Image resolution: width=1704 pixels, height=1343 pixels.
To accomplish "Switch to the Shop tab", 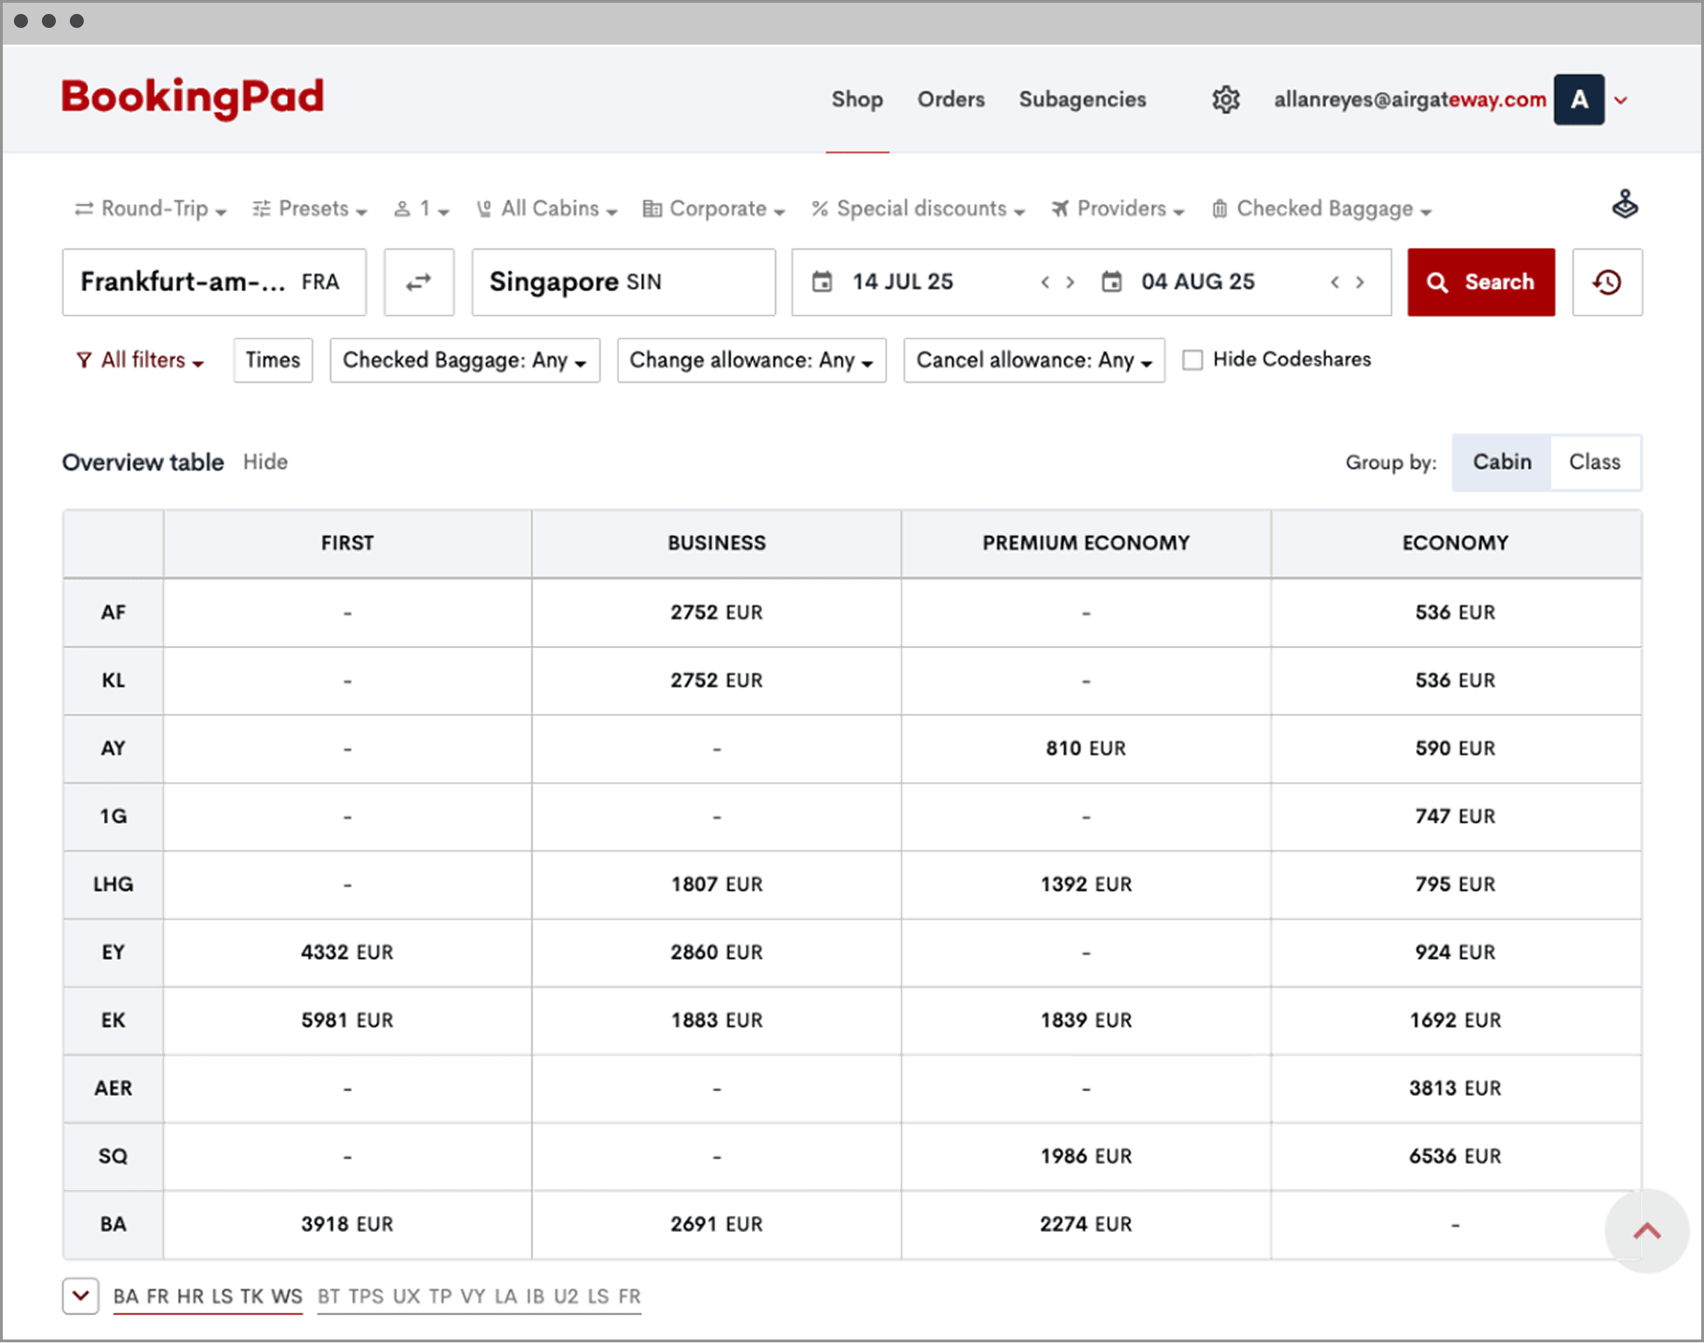I will (x=857, y=100).
